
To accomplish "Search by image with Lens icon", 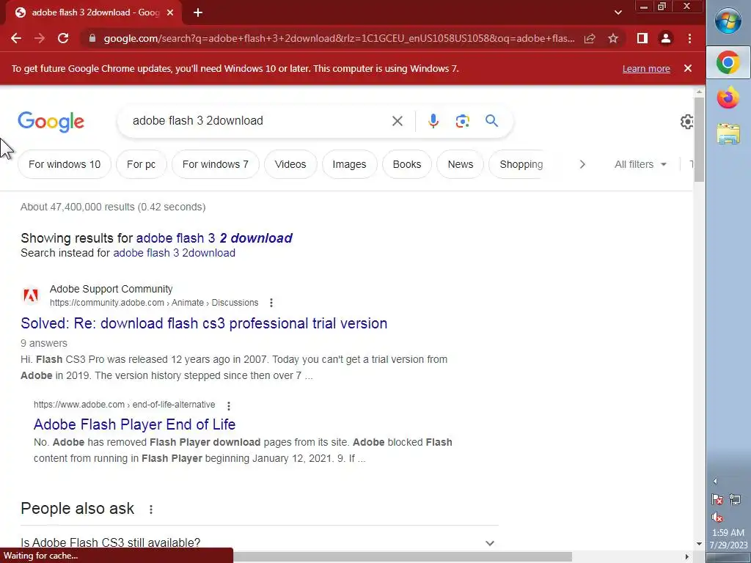I will pyautogui.click(x=462, y=121).
